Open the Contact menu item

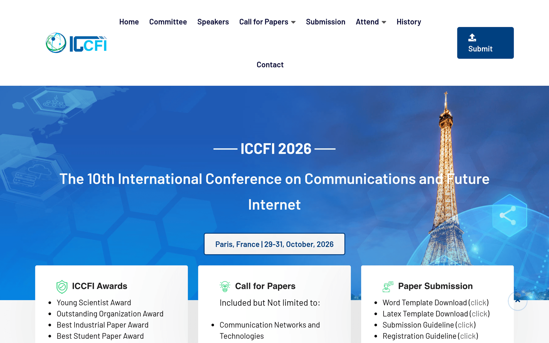270,65
